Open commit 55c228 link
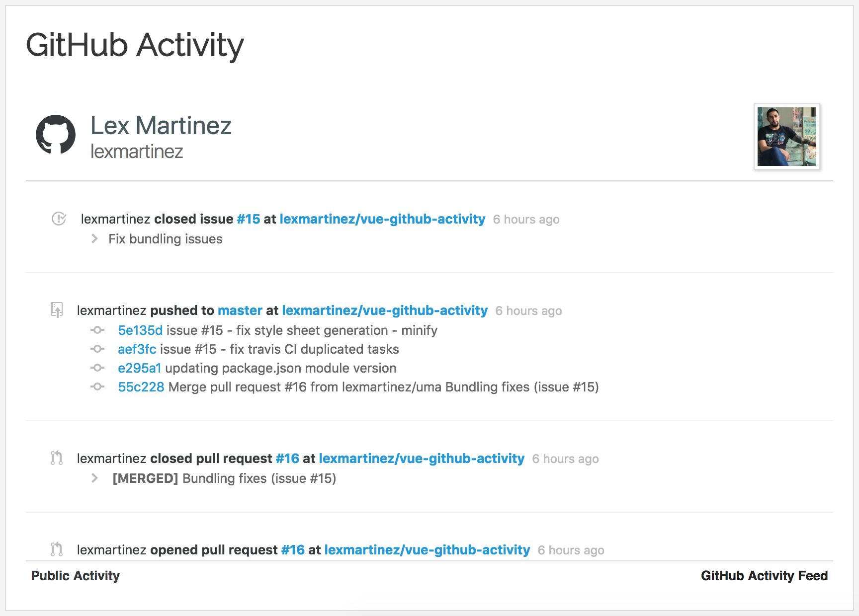 141,387
